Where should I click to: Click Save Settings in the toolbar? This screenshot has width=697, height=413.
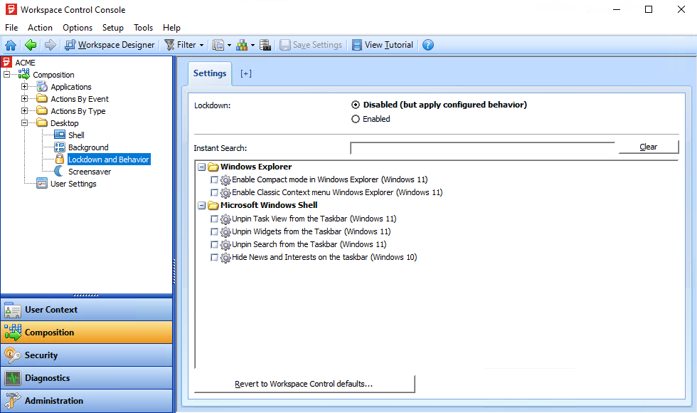312,45
